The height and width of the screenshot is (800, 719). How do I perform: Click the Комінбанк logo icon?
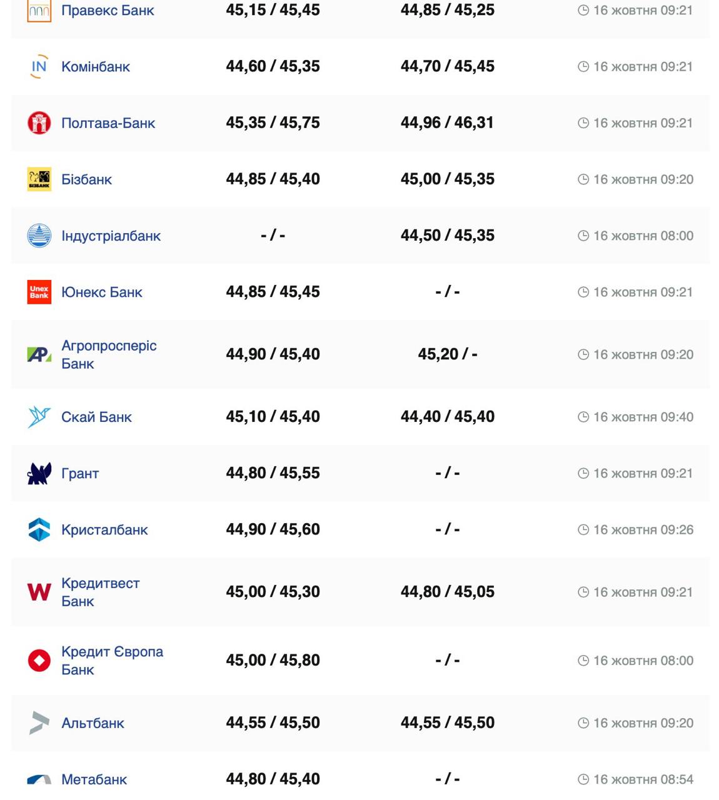point(39,67)
